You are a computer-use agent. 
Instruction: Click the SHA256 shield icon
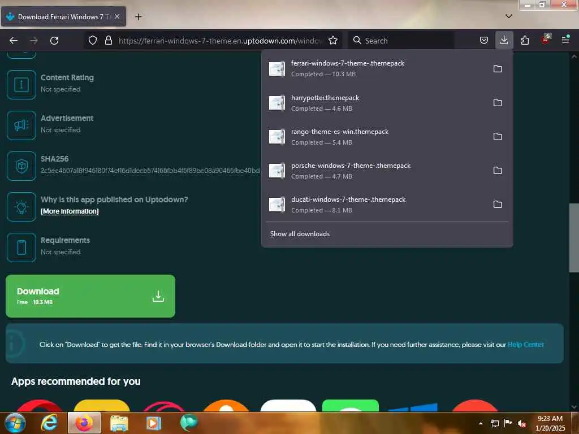point(21,166)
